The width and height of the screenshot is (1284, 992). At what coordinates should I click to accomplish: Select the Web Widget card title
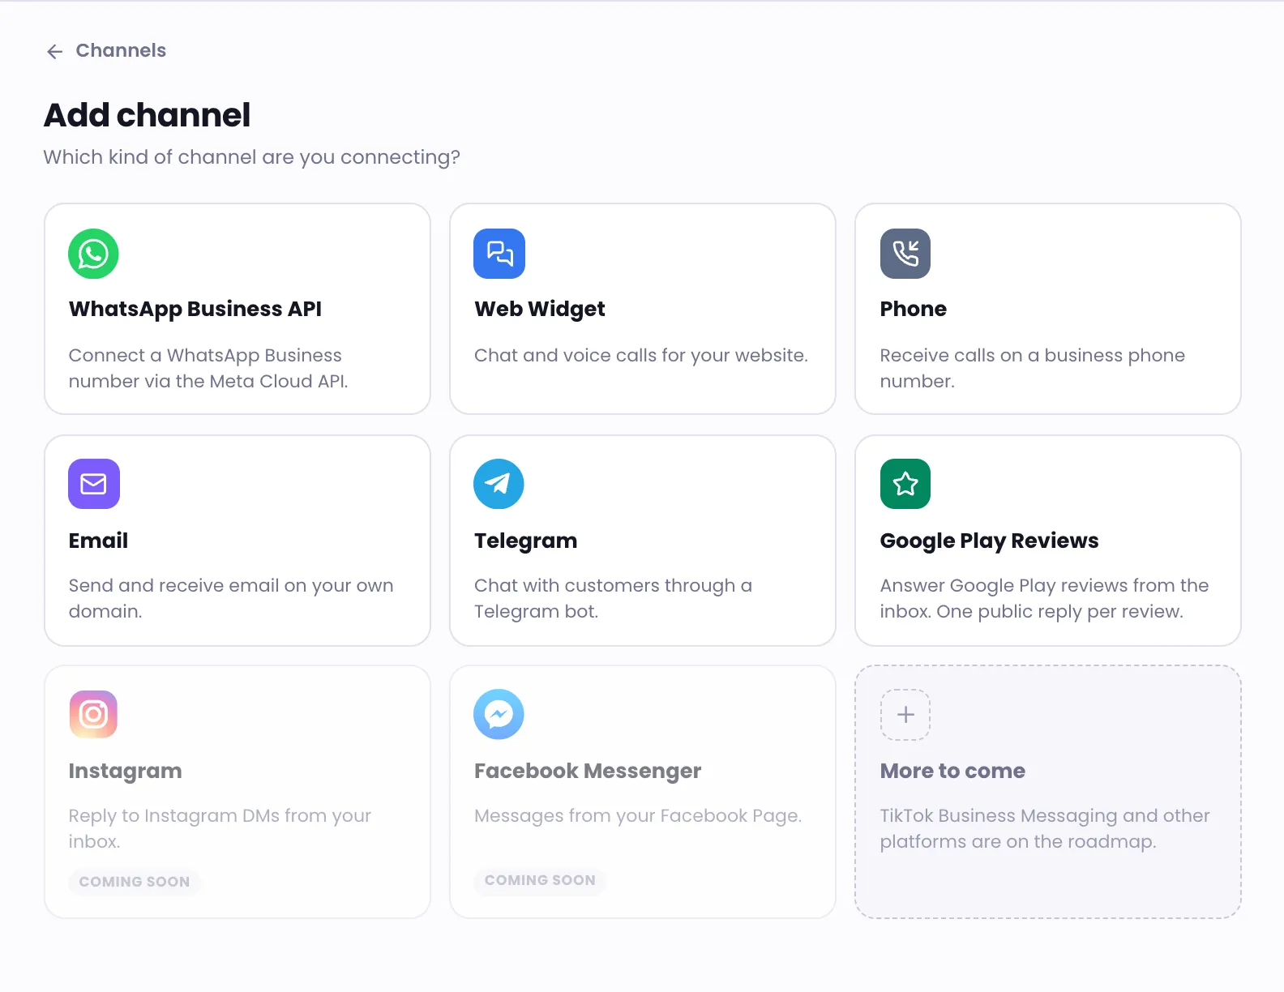point(540,309)
